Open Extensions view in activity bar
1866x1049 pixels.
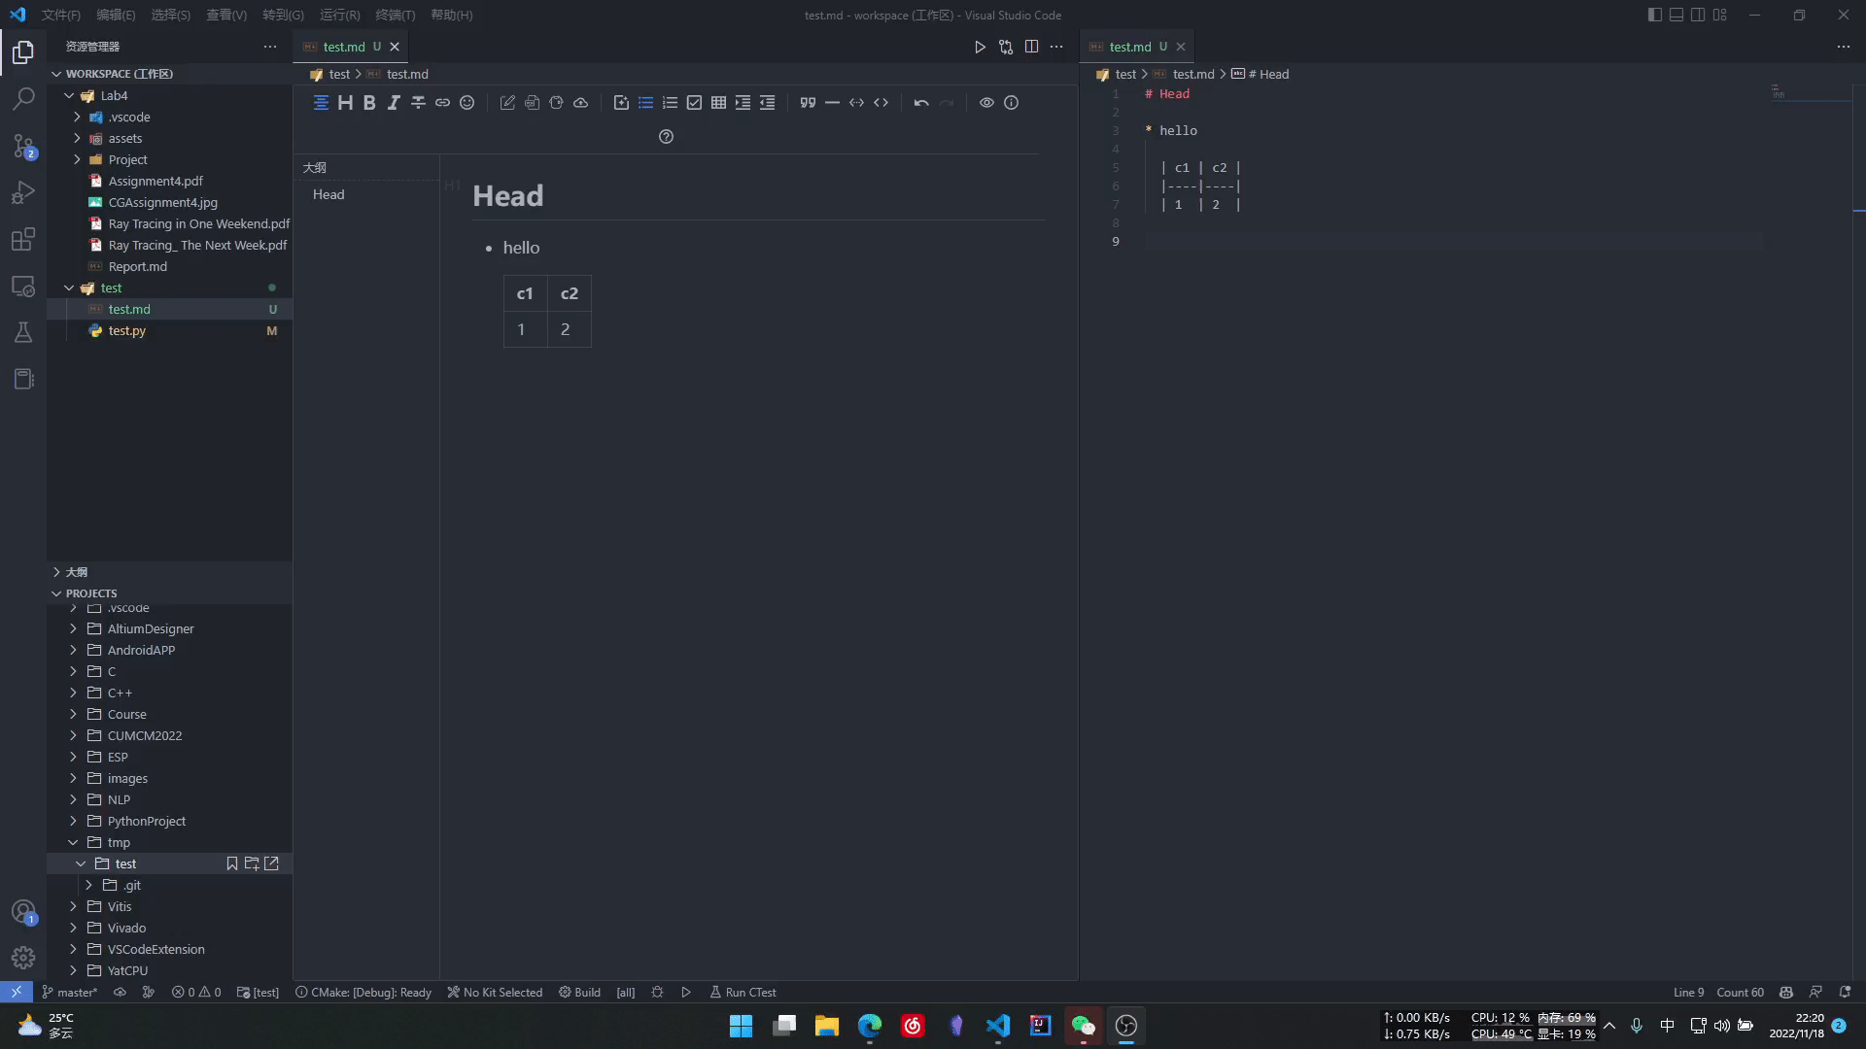(23, 239)
